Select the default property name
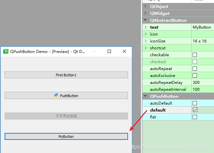 [158, 110]
